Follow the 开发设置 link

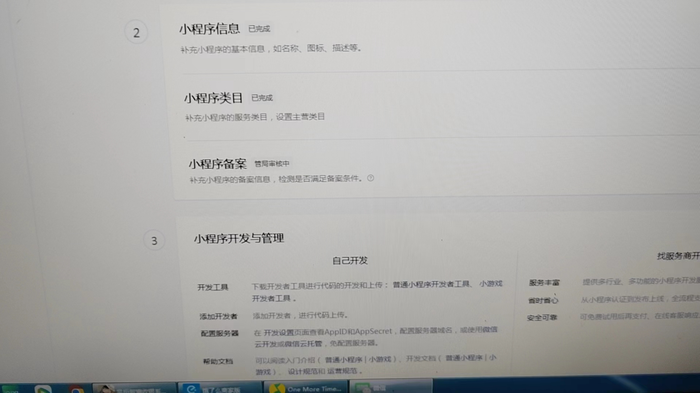pos(279,332)
